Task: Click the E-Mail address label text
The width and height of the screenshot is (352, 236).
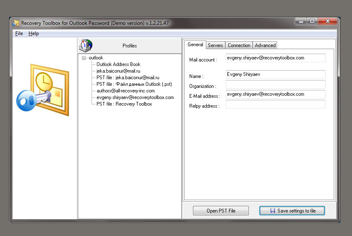Action: click(205, 96)
